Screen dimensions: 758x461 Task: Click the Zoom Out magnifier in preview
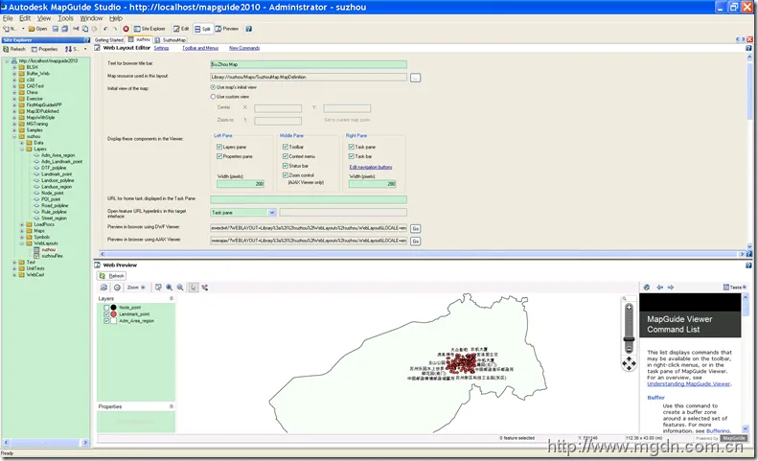[x=180, y=288]
